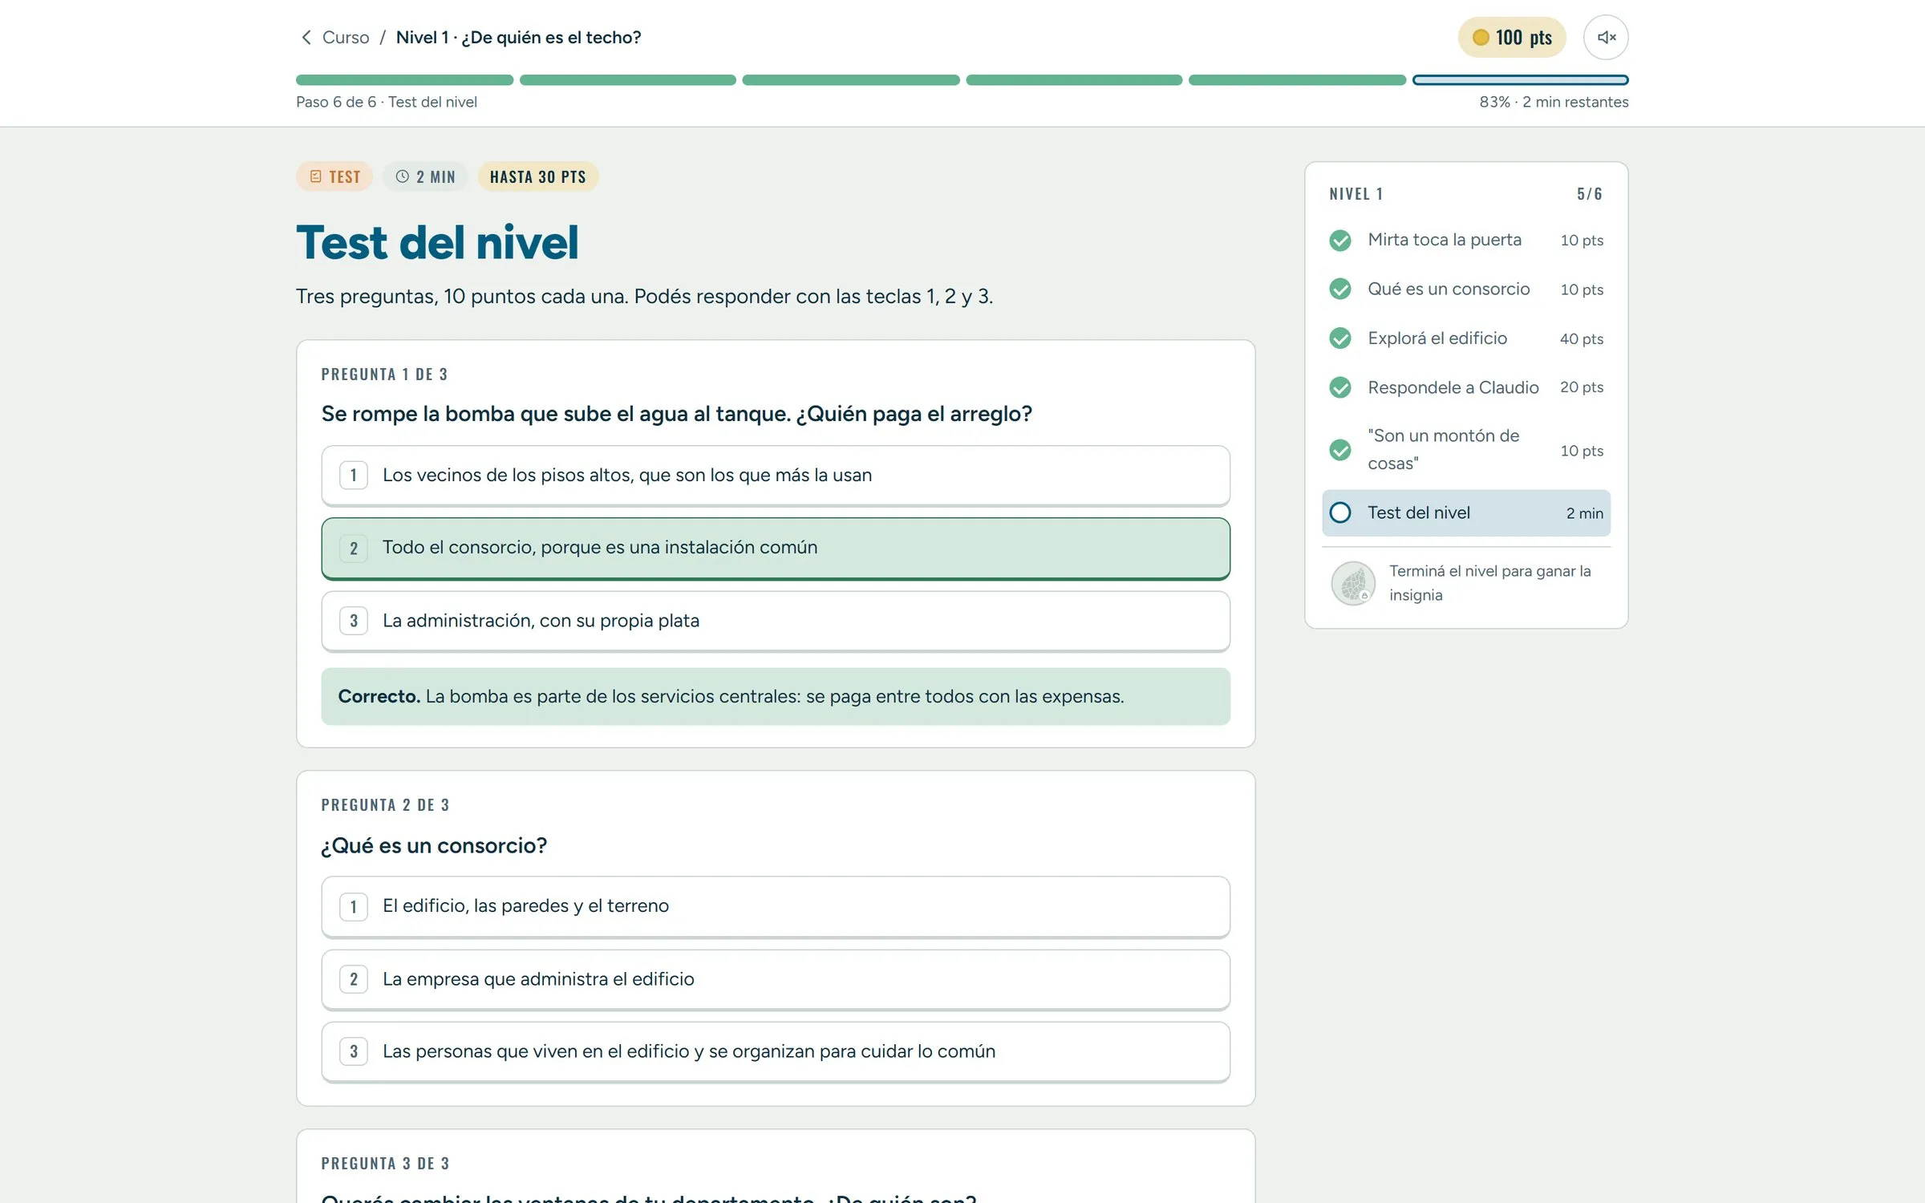Open lesson "Son un montón de cosas"
Screen dimensions: 1925x1203
pyautogui.click(x=1465, y=450)
